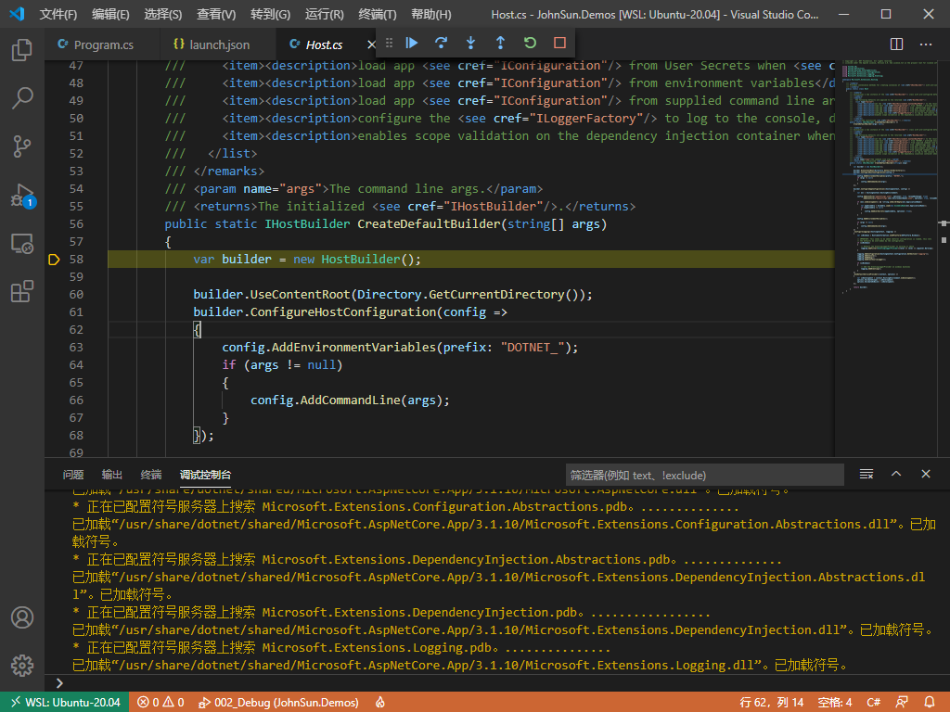Click Step Out in the debug toolbar
This screenshot has height=712, width=950.
point(500,43)
